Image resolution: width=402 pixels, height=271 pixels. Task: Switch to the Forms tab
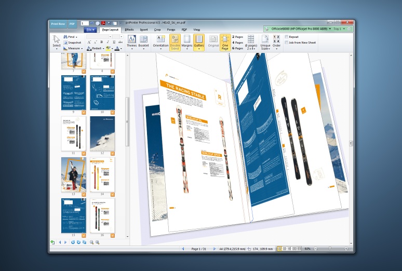171,30
